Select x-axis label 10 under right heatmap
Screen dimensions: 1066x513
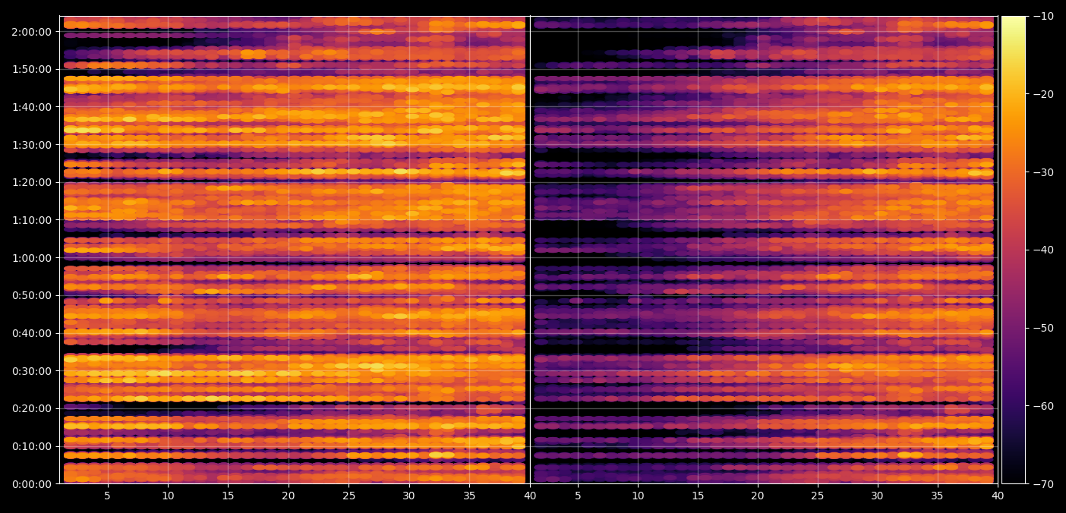point(638,496)
